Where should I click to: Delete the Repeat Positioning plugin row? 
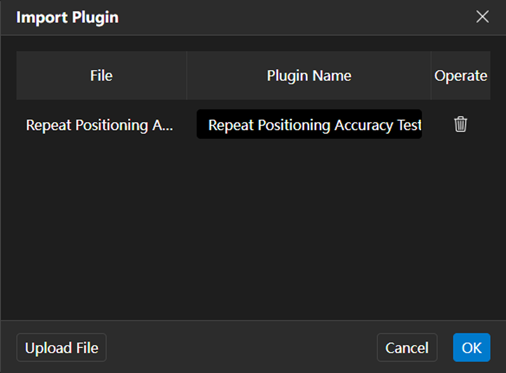(x=460, y=124)
